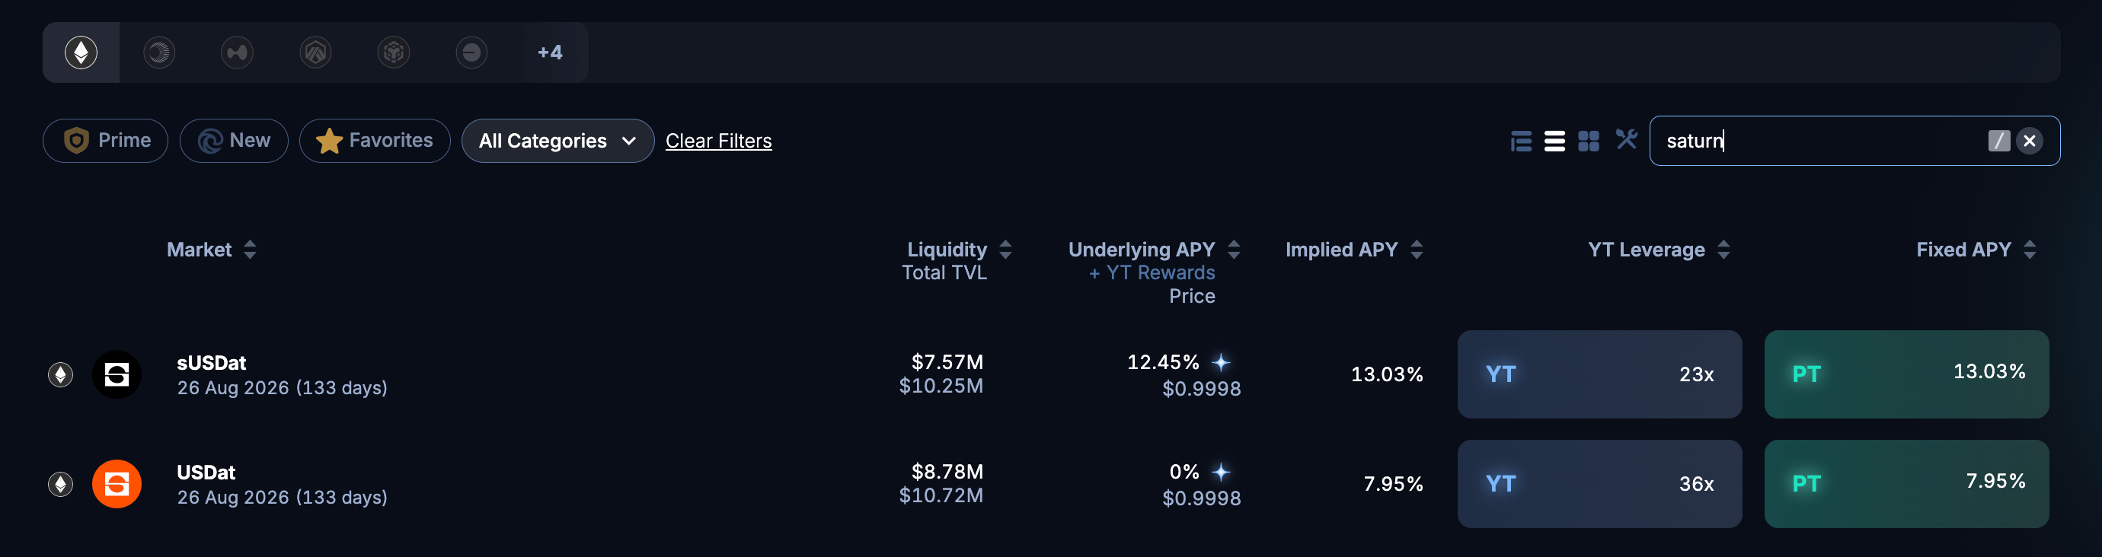Screen dimensions: 2102x557
Task: Click the search field containing 'saturn'
Action: point(1819,141)
